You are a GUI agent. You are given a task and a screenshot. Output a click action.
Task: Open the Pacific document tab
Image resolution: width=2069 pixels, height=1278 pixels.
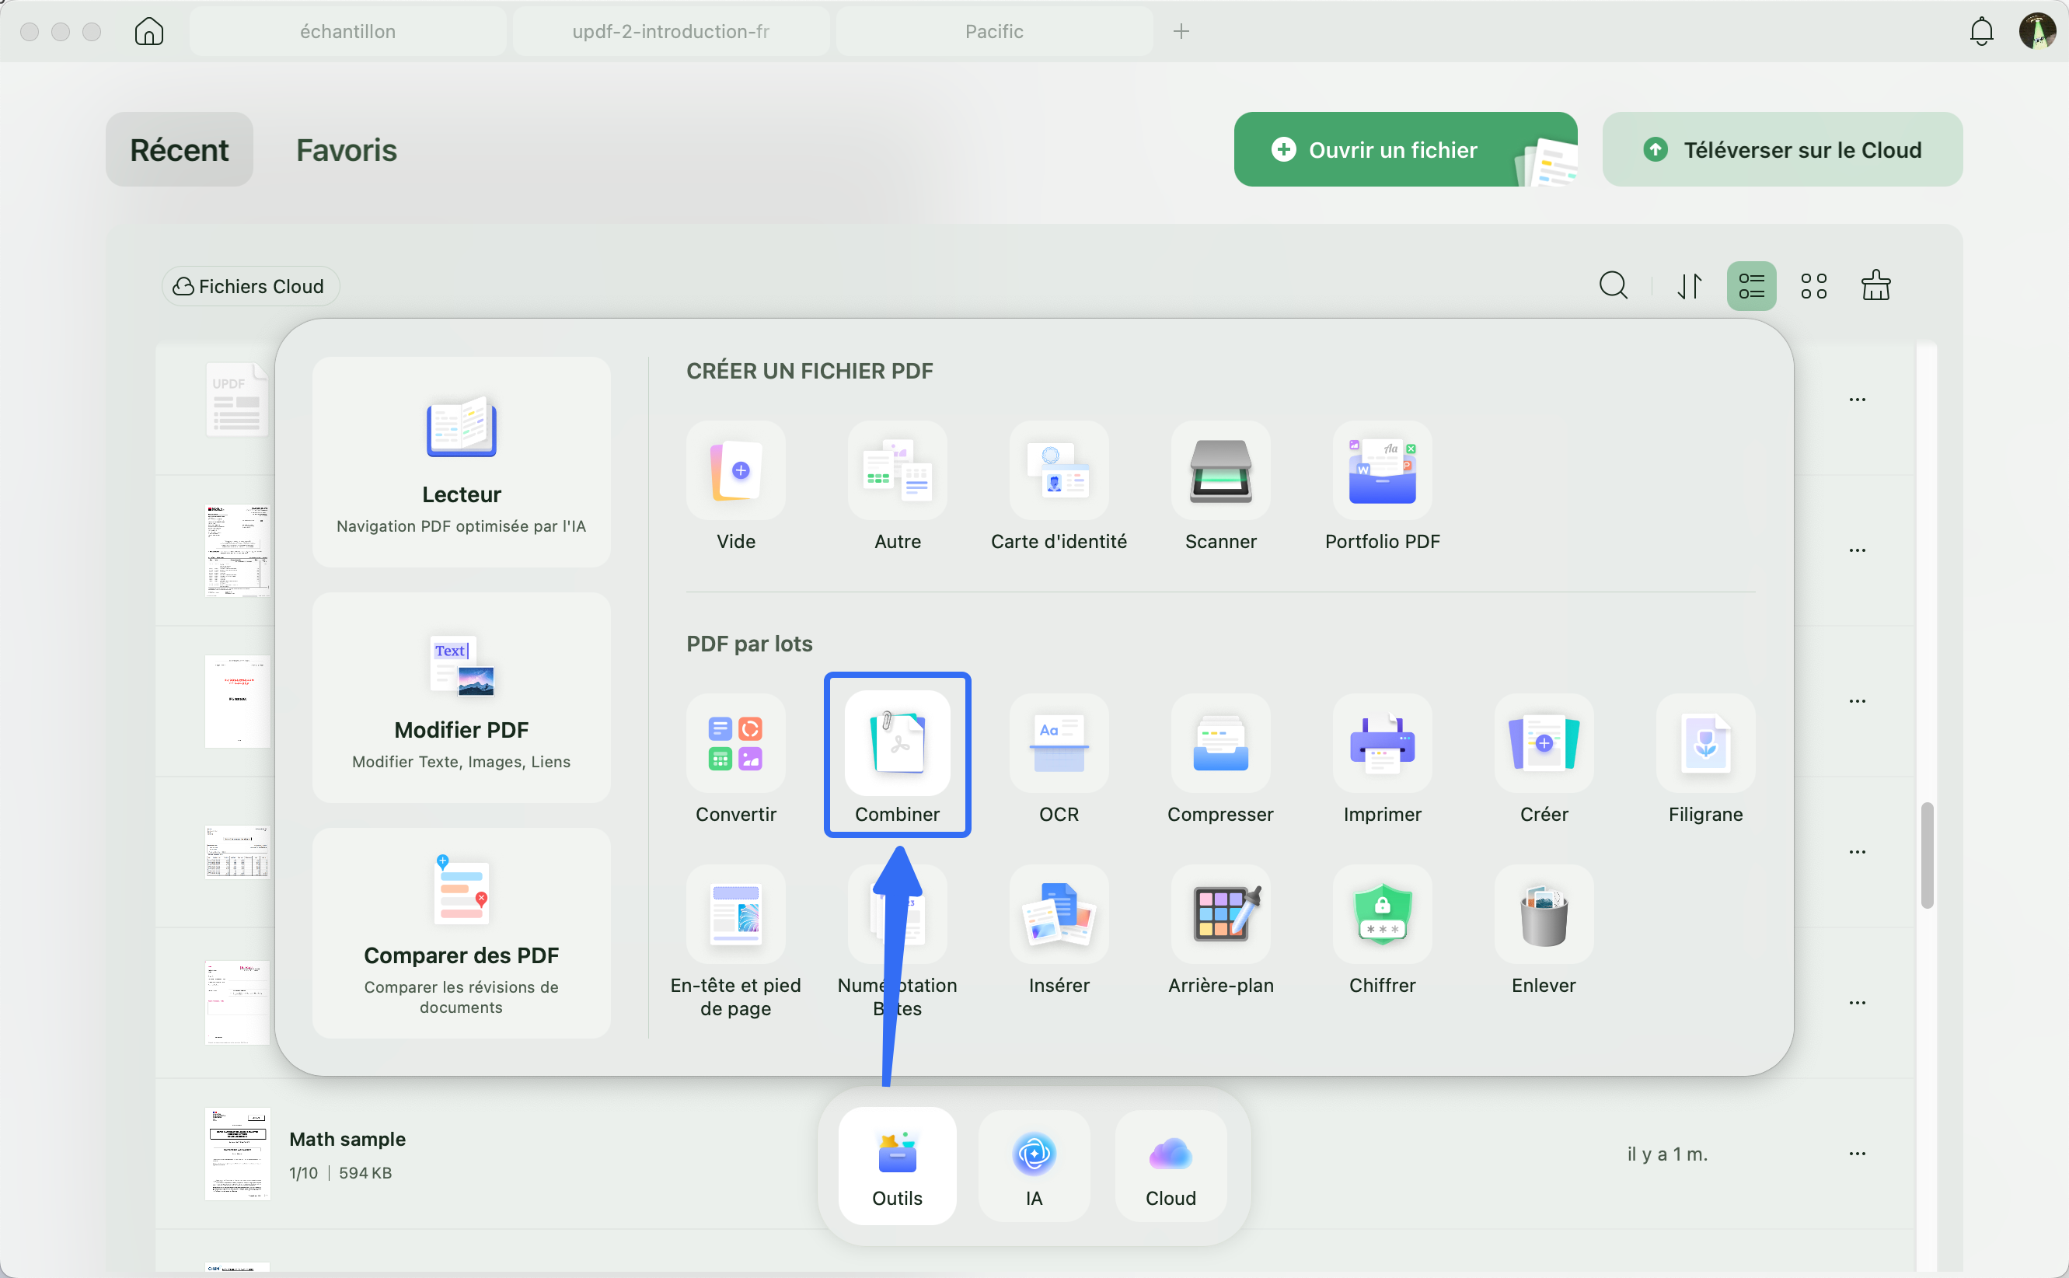click(x=994, y=31)
